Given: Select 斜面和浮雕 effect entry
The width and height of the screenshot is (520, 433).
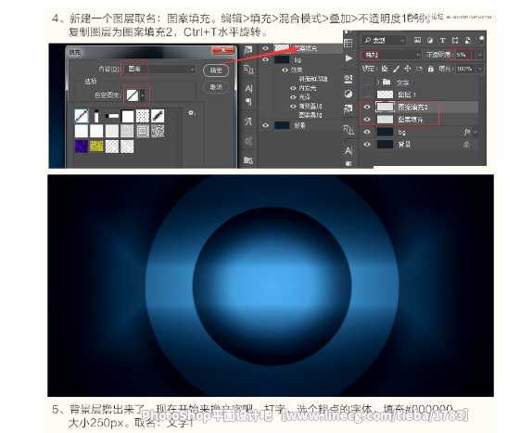Looking at the screenshot, I should [x=312, y=79].
